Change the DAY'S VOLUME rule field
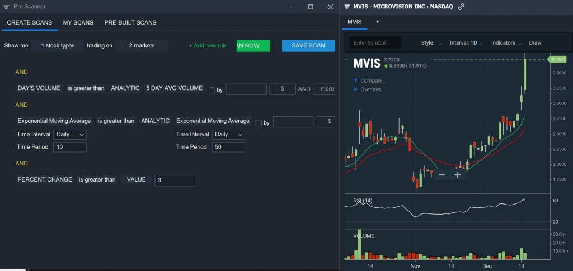Image resolution: width=573 pixels, height=271 pixels. 39,88
